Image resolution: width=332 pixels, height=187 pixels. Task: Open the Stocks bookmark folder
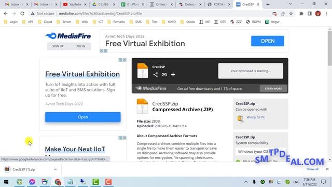[x=188, y=22]
